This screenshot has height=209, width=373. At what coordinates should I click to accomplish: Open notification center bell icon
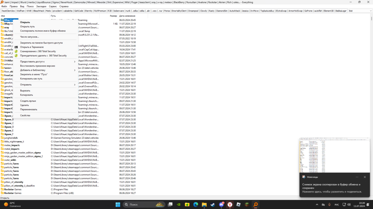[368, 205]
